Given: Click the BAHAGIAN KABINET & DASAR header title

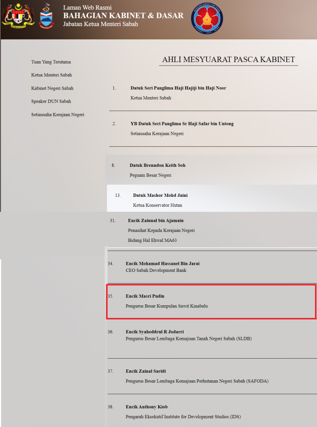Looking at the screenshot, I should click(x=123, y=15).
